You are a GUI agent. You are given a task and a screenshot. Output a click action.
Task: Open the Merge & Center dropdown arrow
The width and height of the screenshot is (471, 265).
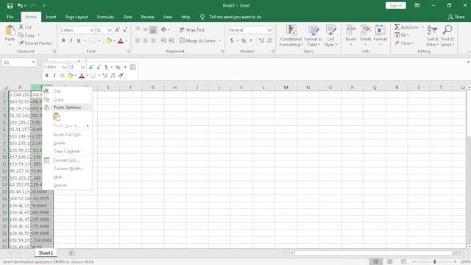coord(219,40)
